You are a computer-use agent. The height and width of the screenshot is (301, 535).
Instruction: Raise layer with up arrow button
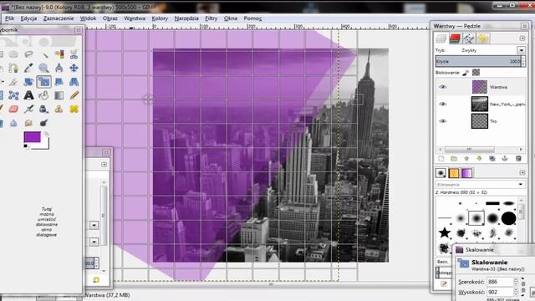pos(466,159)
